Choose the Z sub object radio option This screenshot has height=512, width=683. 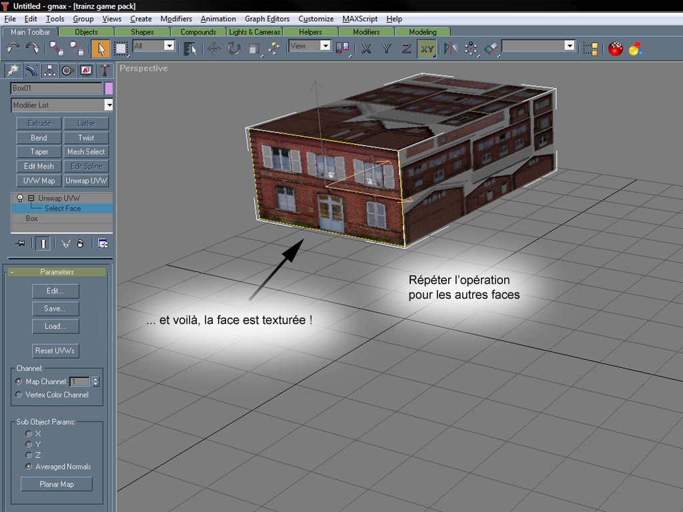tap(29, 455)
